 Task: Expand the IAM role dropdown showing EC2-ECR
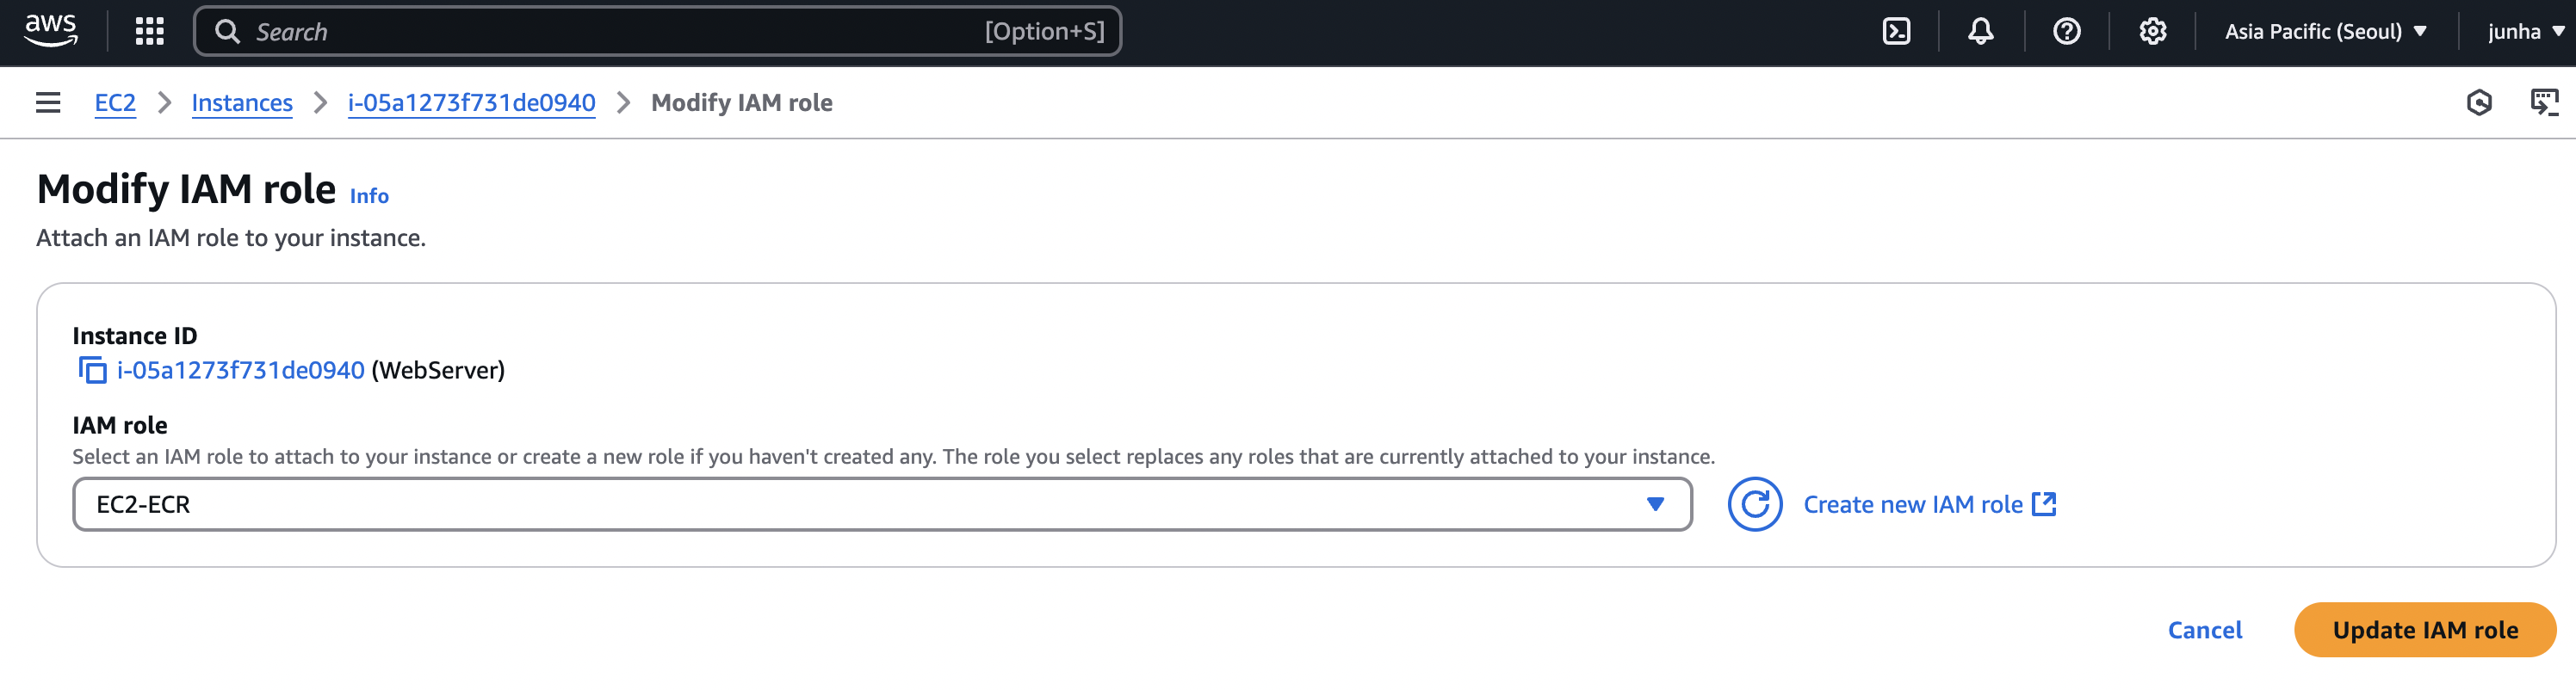point(881,504)
